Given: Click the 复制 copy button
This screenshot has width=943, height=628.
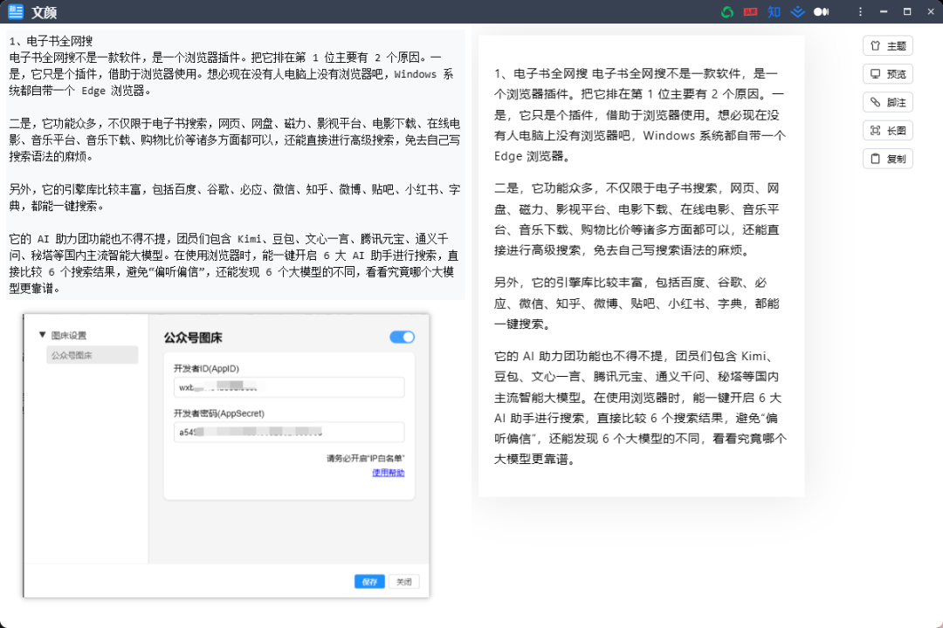Looking at the screenshot, I should tap(888, 159).
